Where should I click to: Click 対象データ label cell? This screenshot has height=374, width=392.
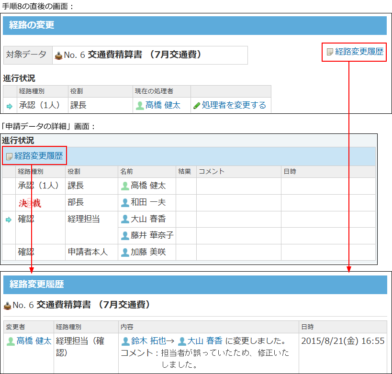pyautogui.click(x=28, y=55)
